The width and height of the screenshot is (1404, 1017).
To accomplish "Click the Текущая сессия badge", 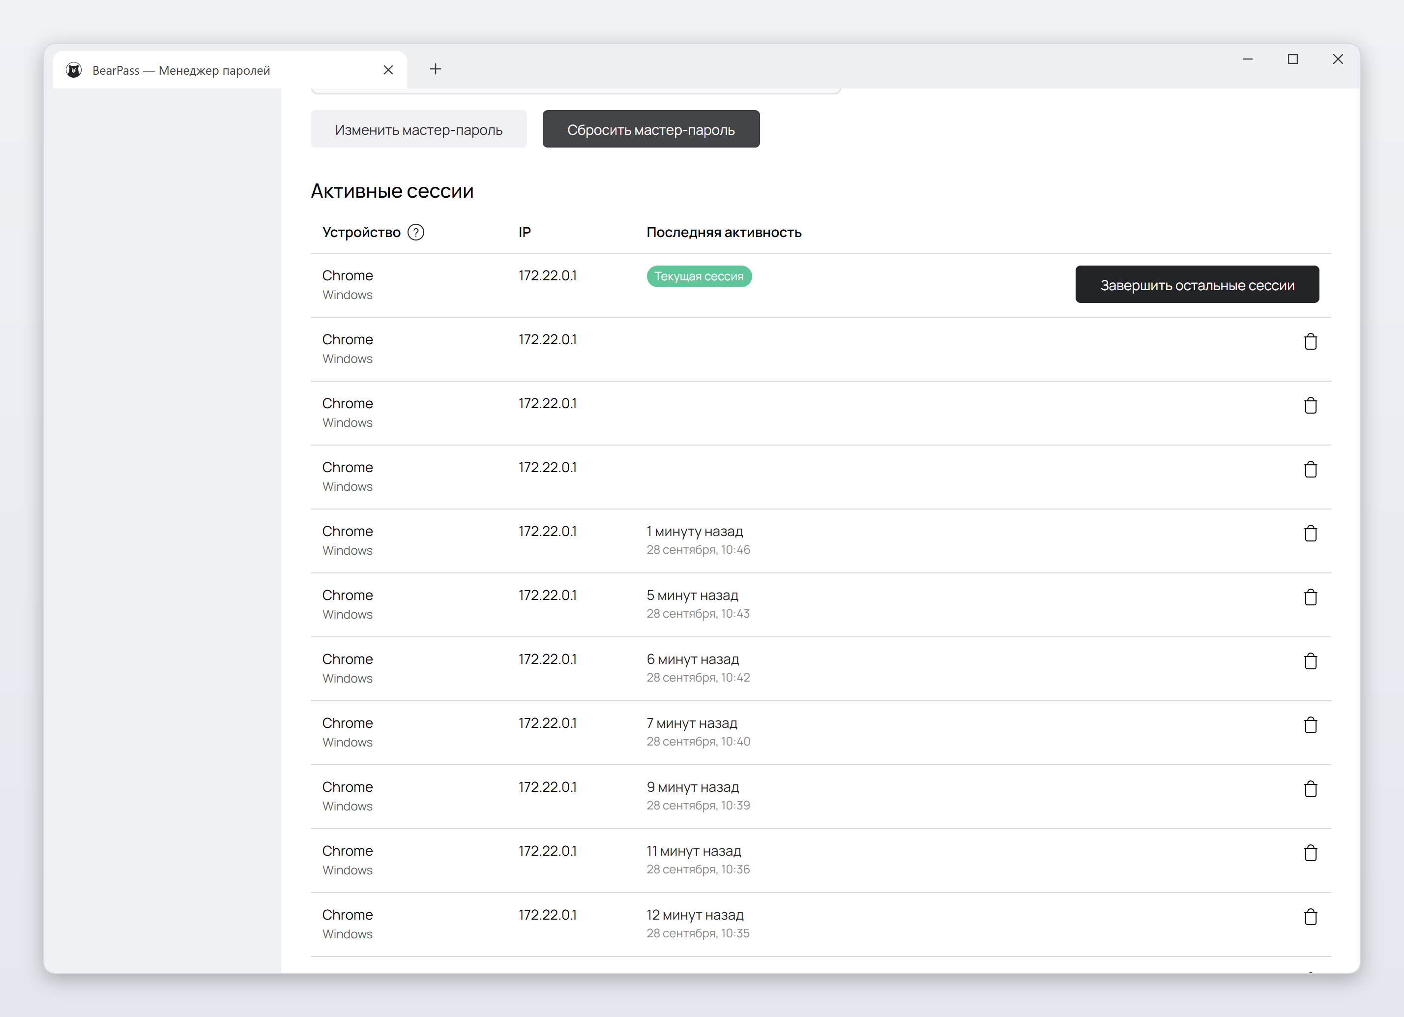I will [x=699, y=276].
